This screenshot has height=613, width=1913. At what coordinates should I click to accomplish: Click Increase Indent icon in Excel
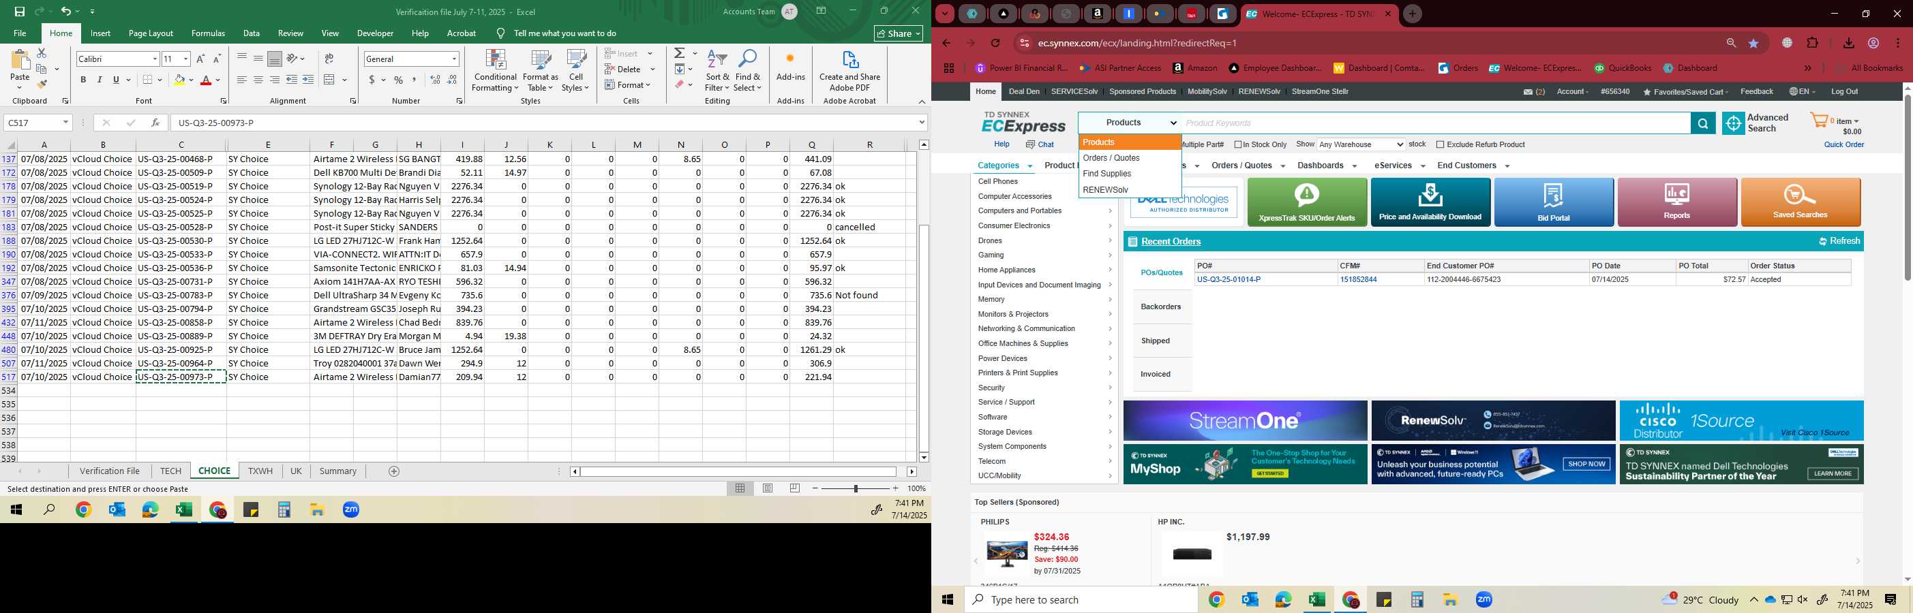[x=308, y=80]
